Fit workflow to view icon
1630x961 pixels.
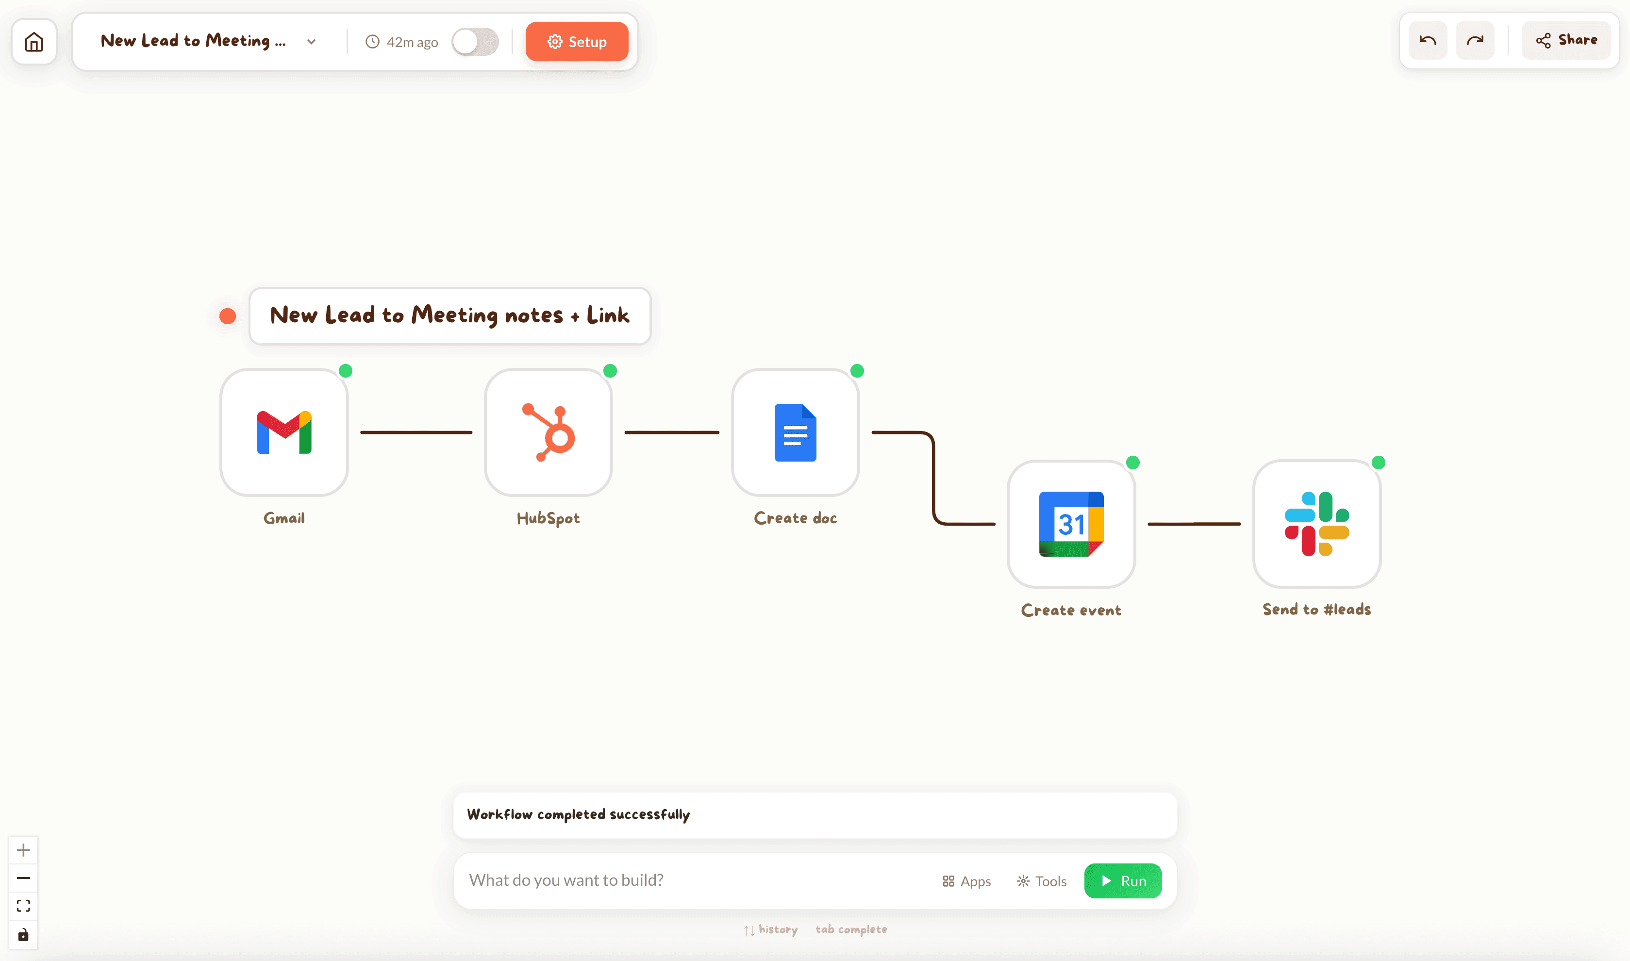pos(23,906)
